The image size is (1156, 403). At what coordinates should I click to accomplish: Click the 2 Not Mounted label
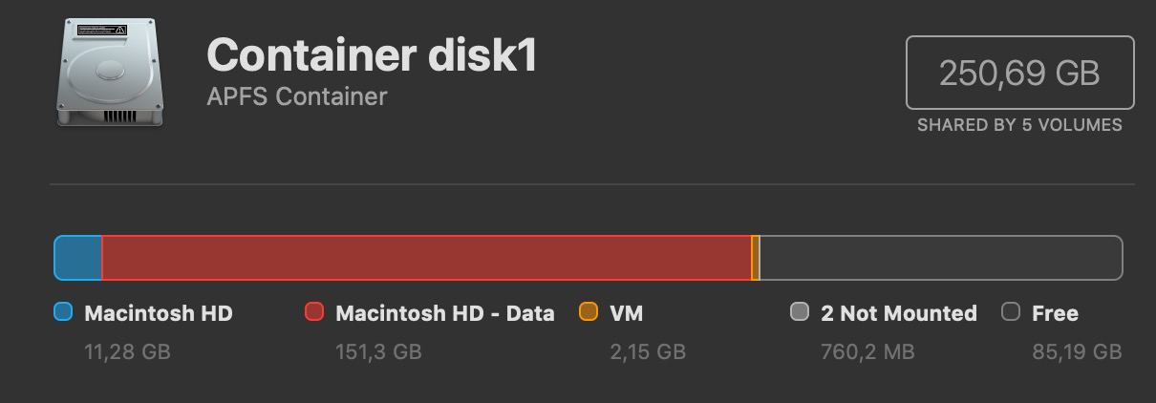click(x=899, y=313)
